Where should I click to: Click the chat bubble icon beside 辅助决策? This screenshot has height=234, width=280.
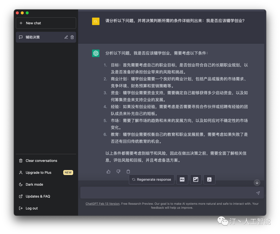pos(21,37)
